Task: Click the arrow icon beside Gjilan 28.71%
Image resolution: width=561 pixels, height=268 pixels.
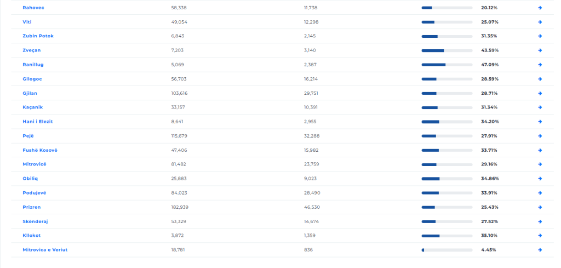Action: coord(540,93)
